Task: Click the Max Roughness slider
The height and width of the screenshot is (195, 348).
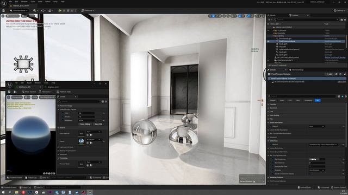Action: pos(317,159)
